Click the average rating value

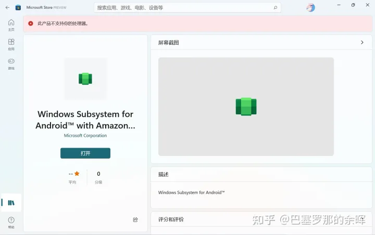(71, 174)
